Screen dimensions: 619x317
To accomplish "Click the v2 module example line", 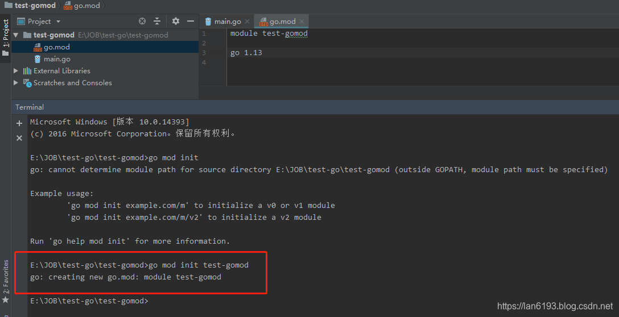I will click(x=194, y=217).
